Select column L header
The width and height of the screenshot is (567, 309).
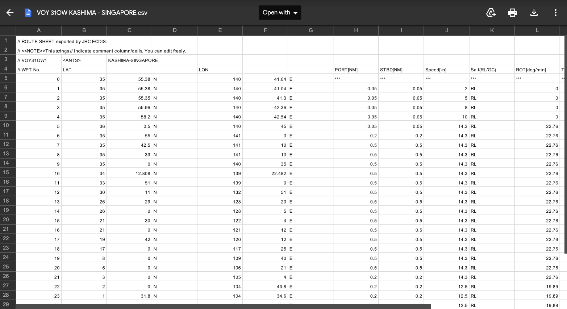tap(537, 30)
